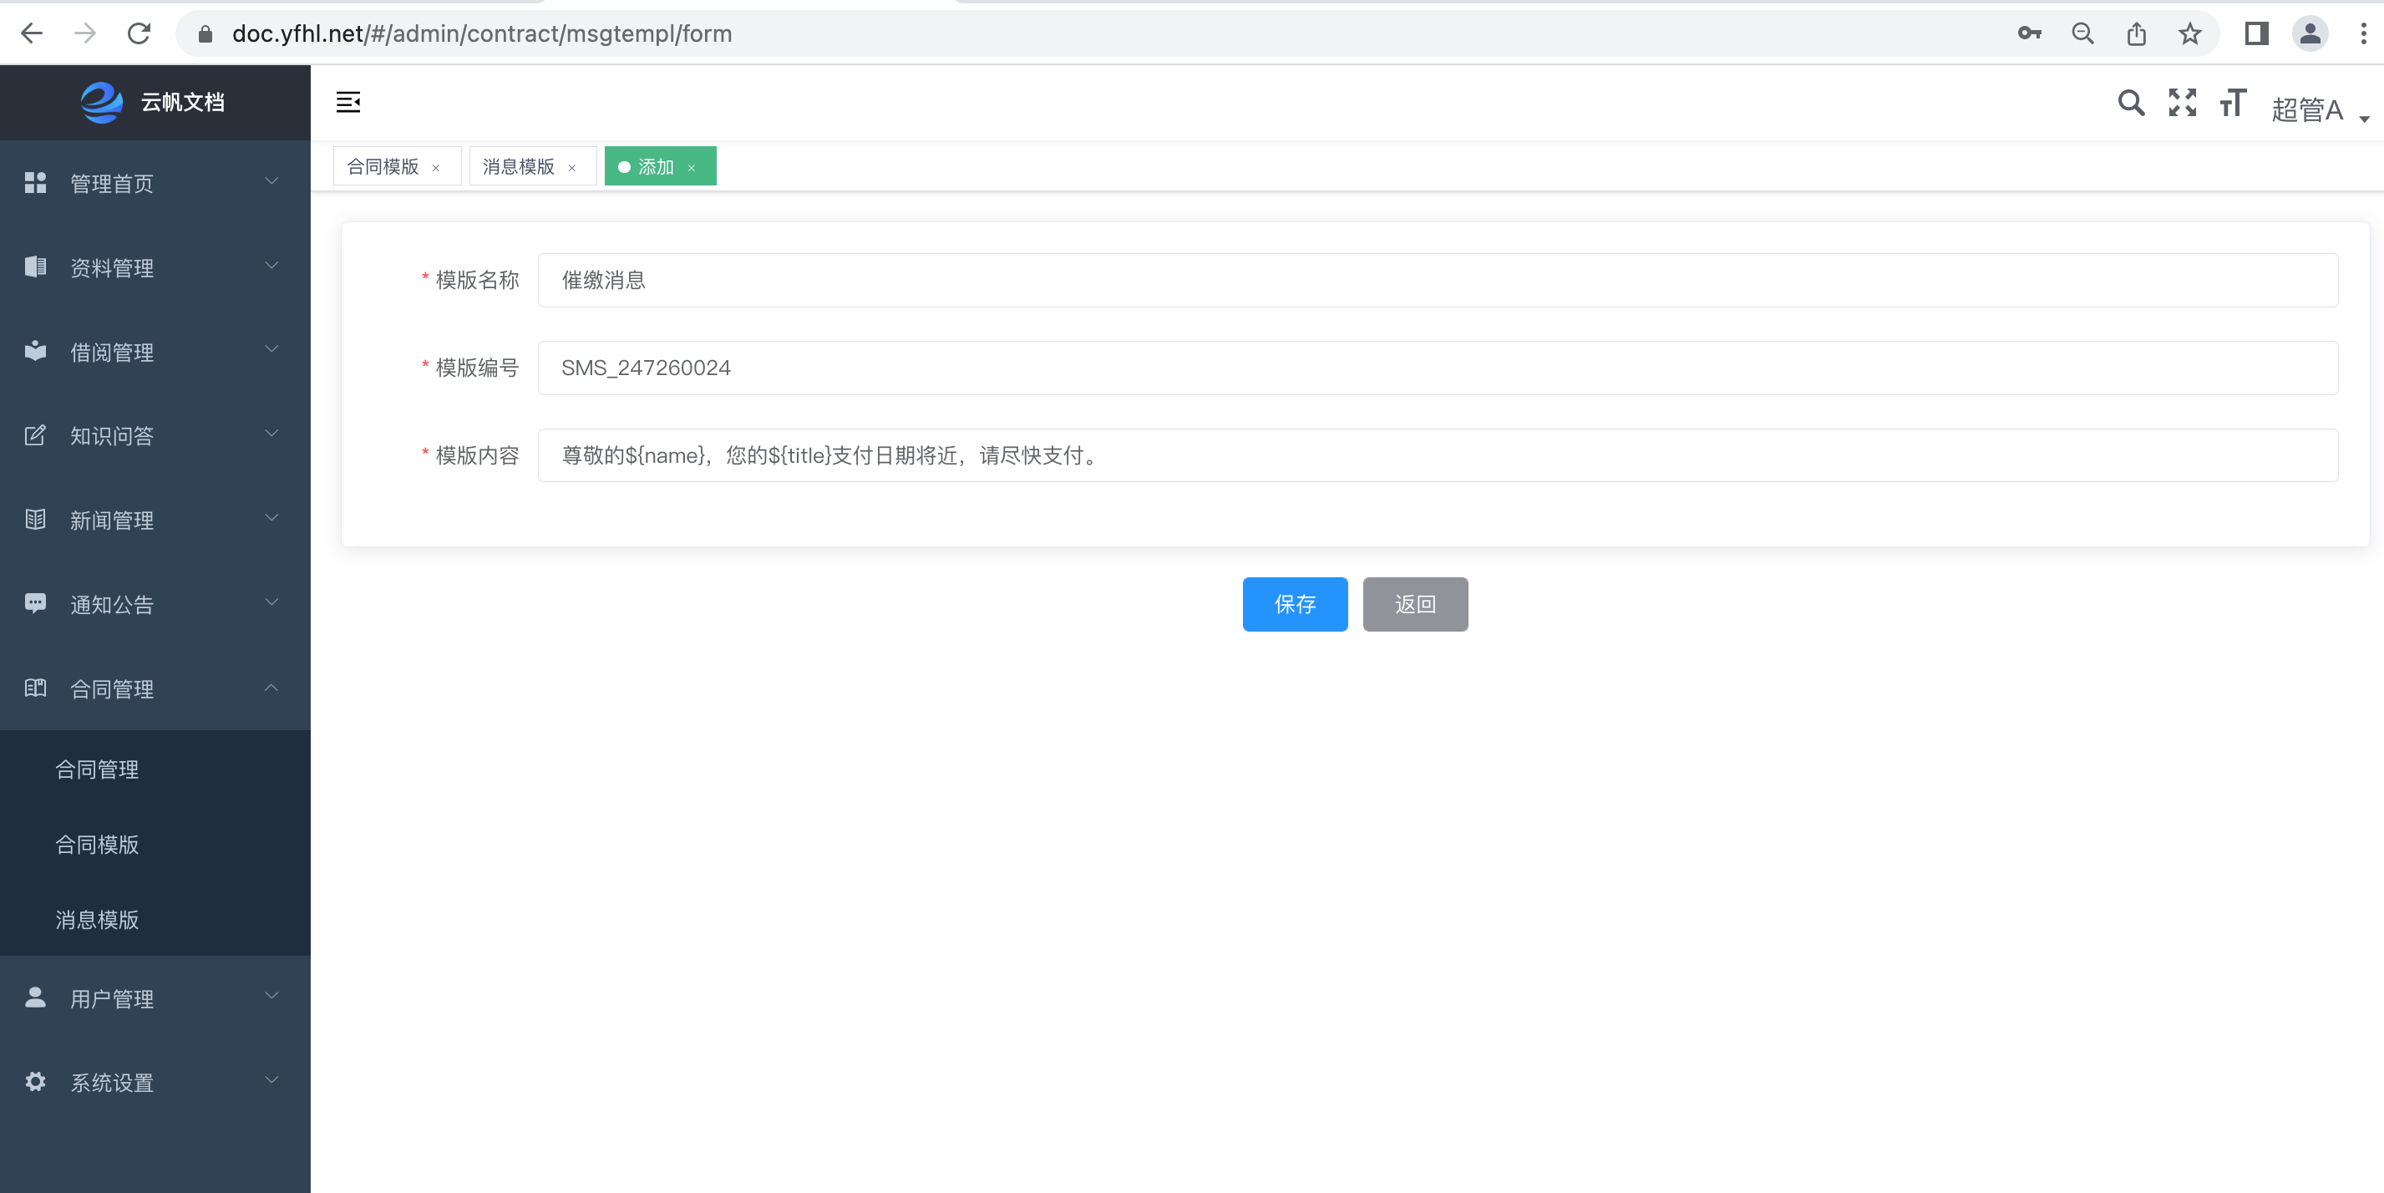2384x1193 pixels.
Task: Open the browser profile avatar
Action: tap(2310, 33)
